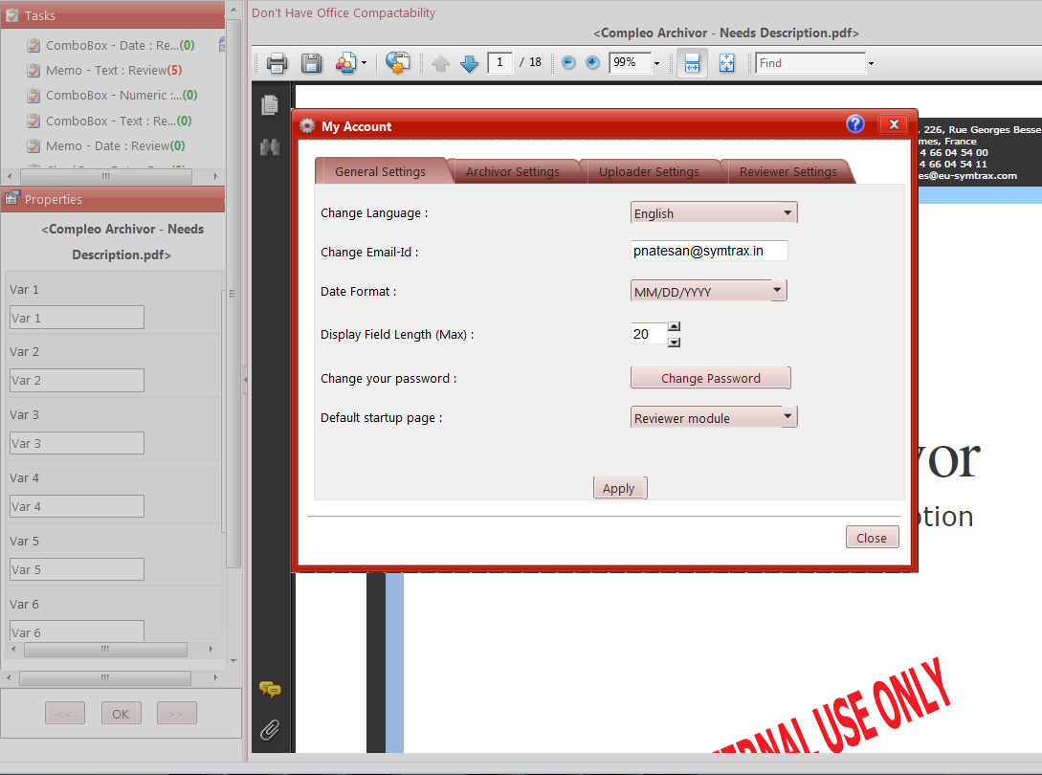Click the gear icon in My Account title
The image size is (1042, 775).
(x=307, y=125)
